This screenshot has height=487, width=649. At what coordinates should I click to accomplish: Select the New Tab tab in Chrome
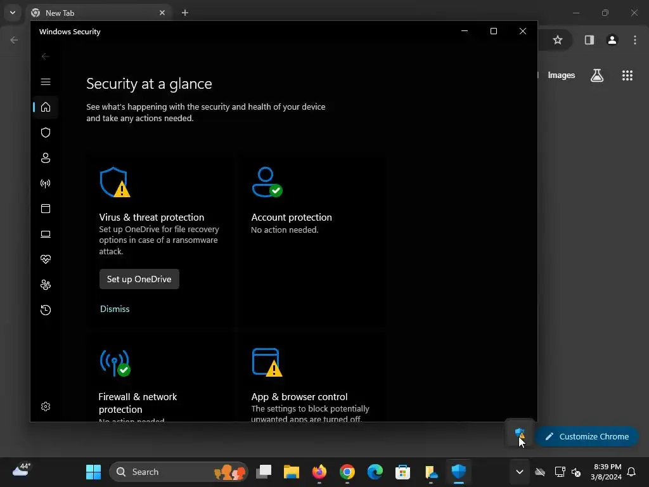[x=98, y=13]
